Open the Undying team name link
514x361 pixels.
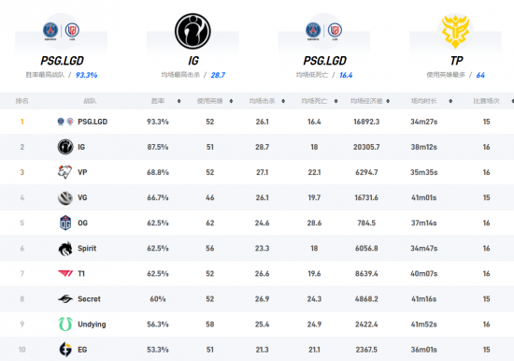point(92,325)
